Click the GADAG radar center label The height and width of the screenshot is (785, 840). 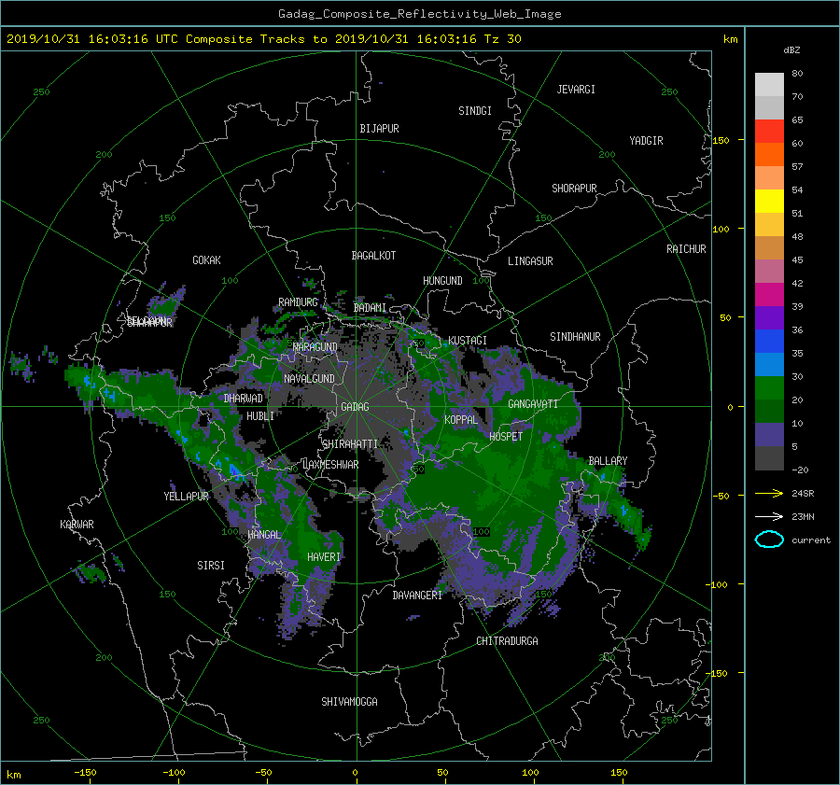[356, 407]
